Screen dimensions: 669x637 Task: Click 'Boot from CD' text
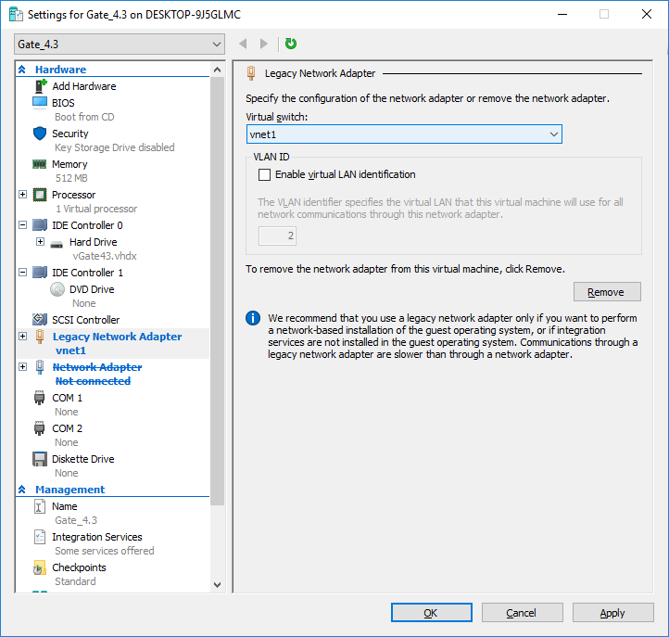click(x=84, y=117)
